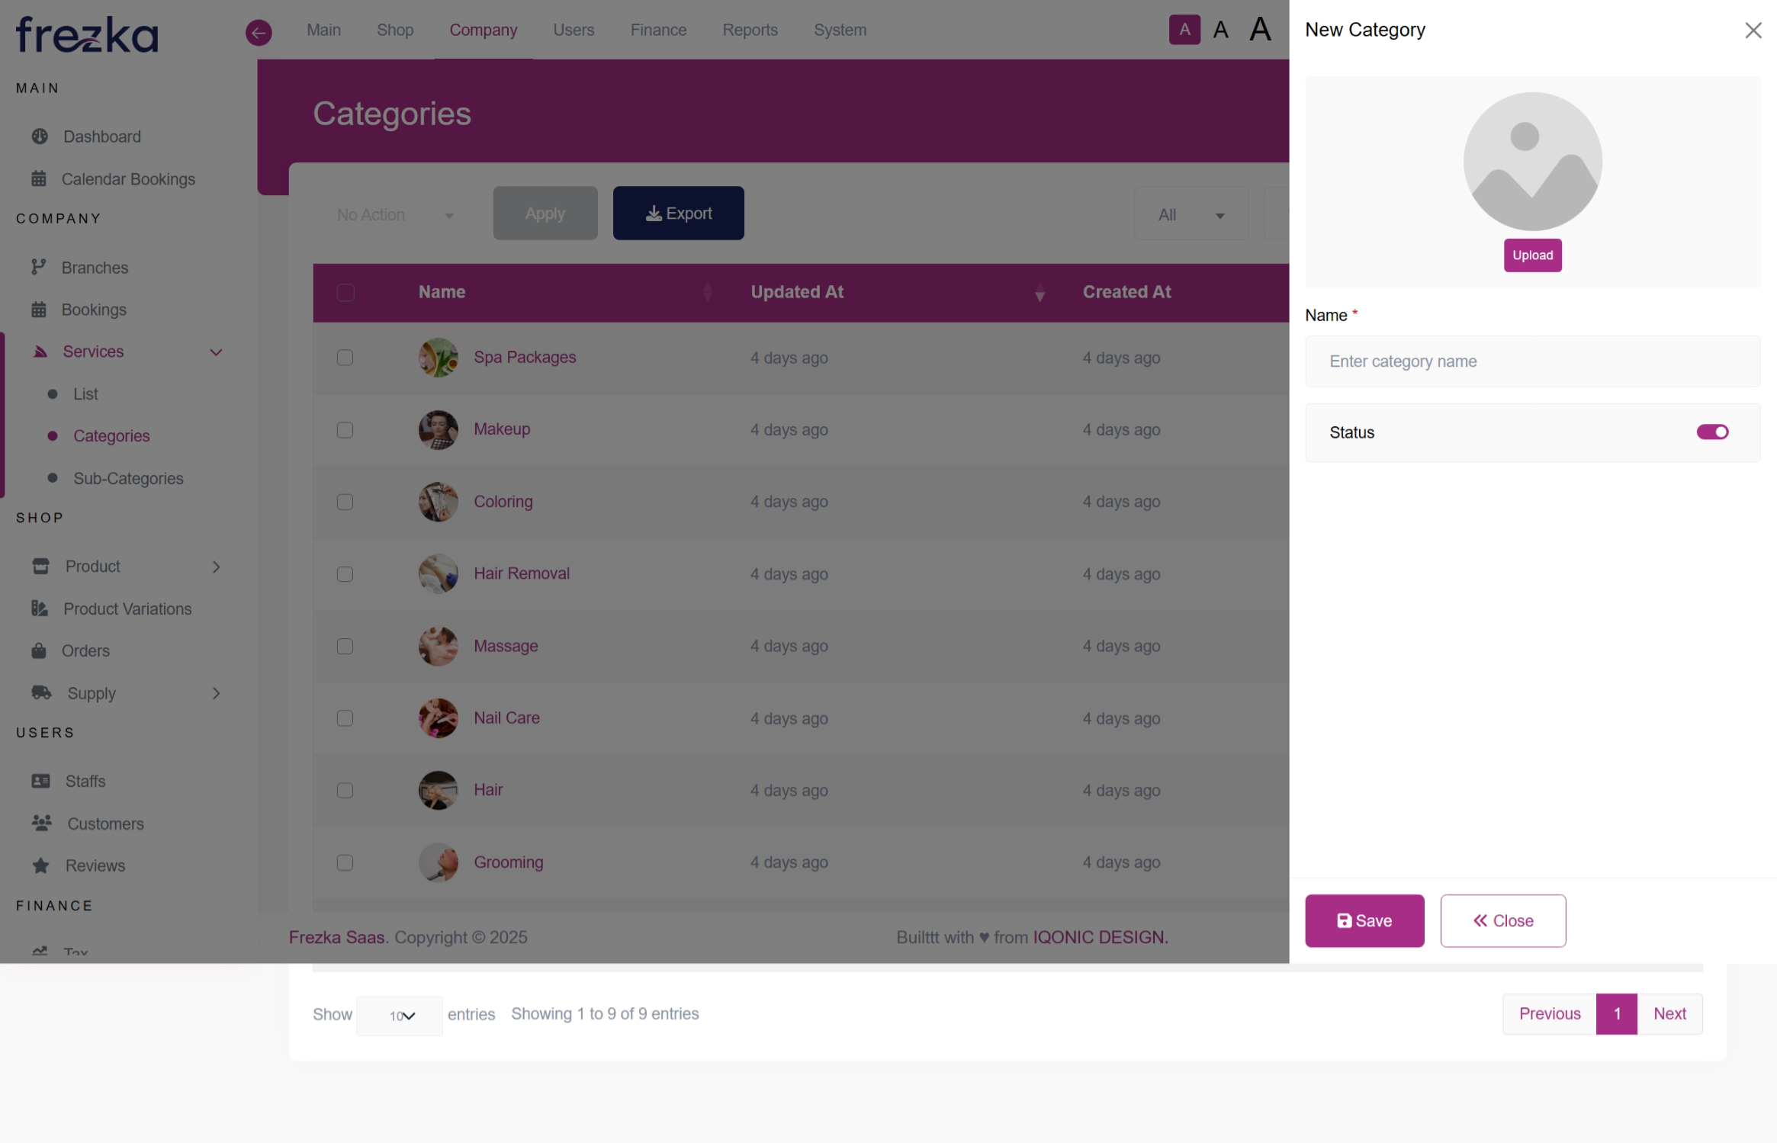The image size is (1777, 1143).
Task: Click the Branches sidebar icon
Action: coord(38,268)
